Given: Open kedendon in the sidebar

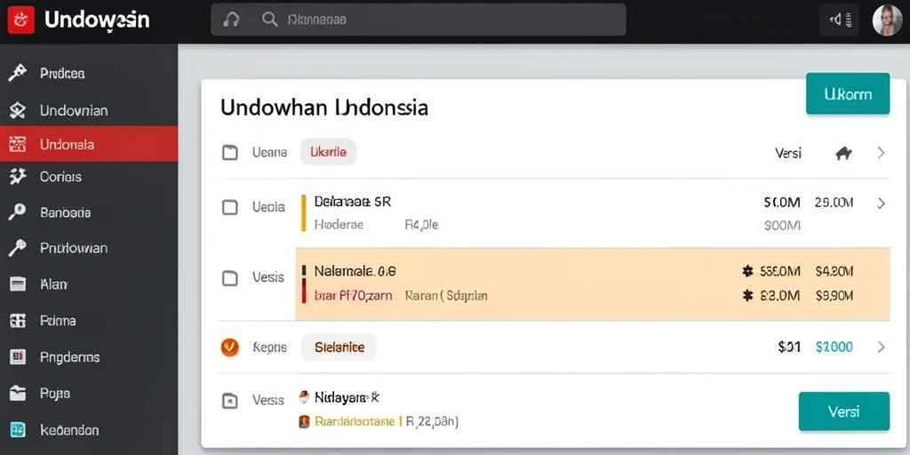Looking at the screenshot, I should [x=89, y=430].
